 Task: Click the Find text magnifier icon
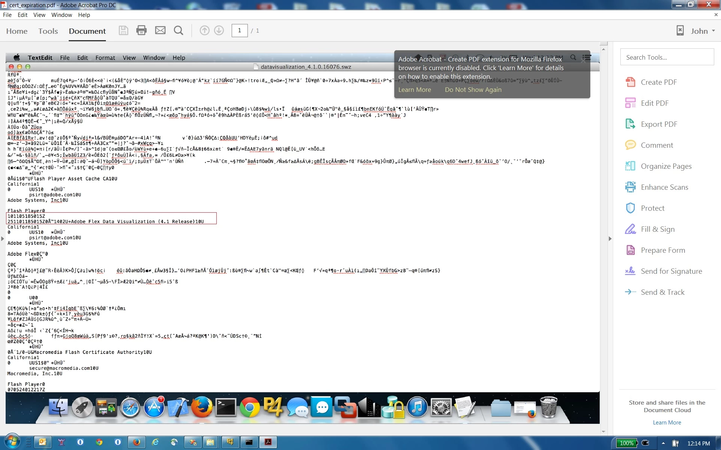click(x=179, y=31)
